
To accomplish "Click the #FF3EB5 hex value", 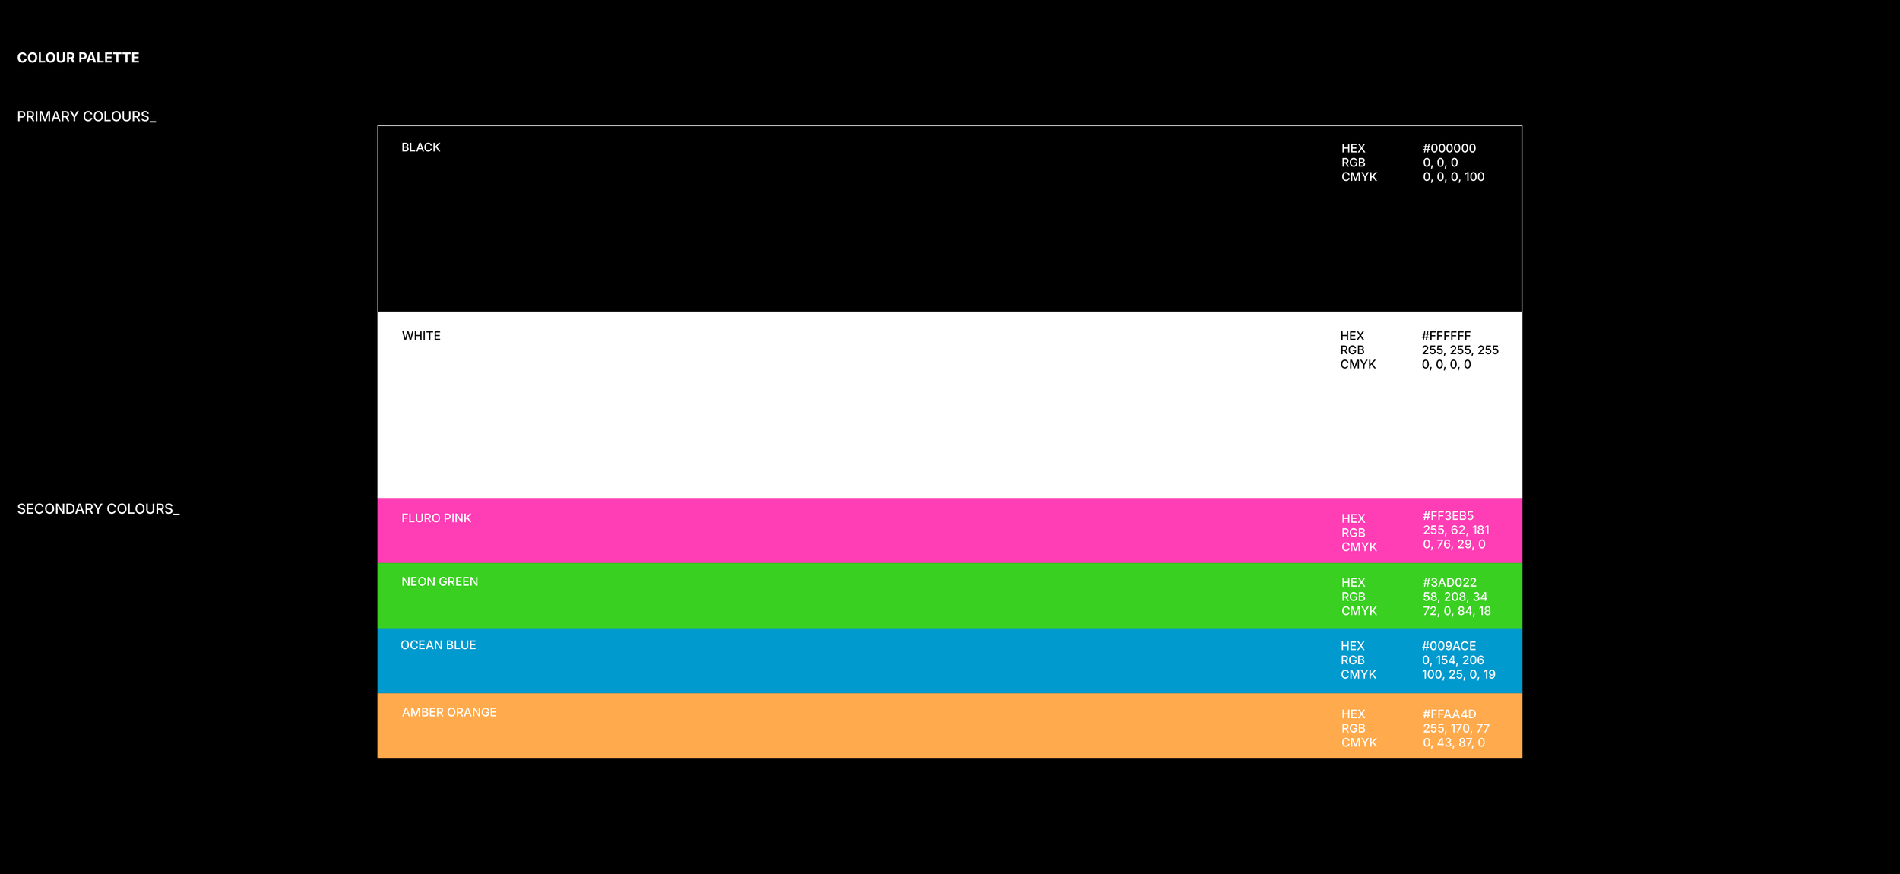I will pyautogui.click(x=1448, y=516).
